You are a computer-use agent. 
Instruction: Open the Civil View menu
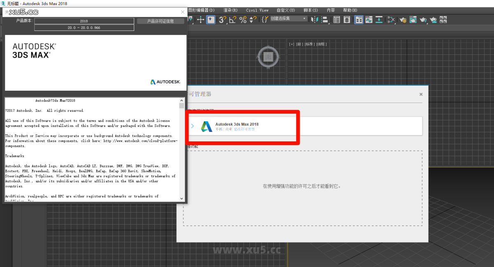click(x=257, y=10)
